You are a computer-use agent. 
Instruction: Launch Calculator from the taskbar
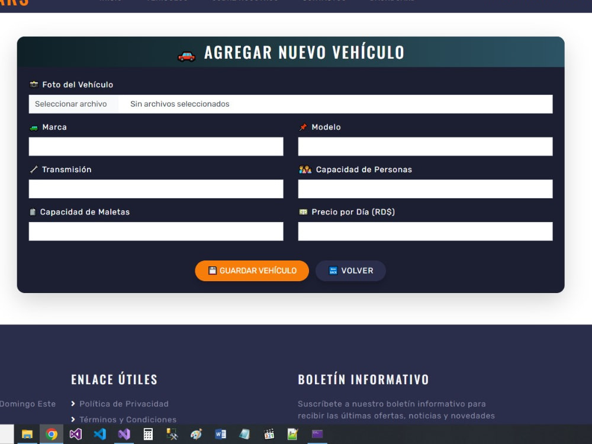point(148,434)
